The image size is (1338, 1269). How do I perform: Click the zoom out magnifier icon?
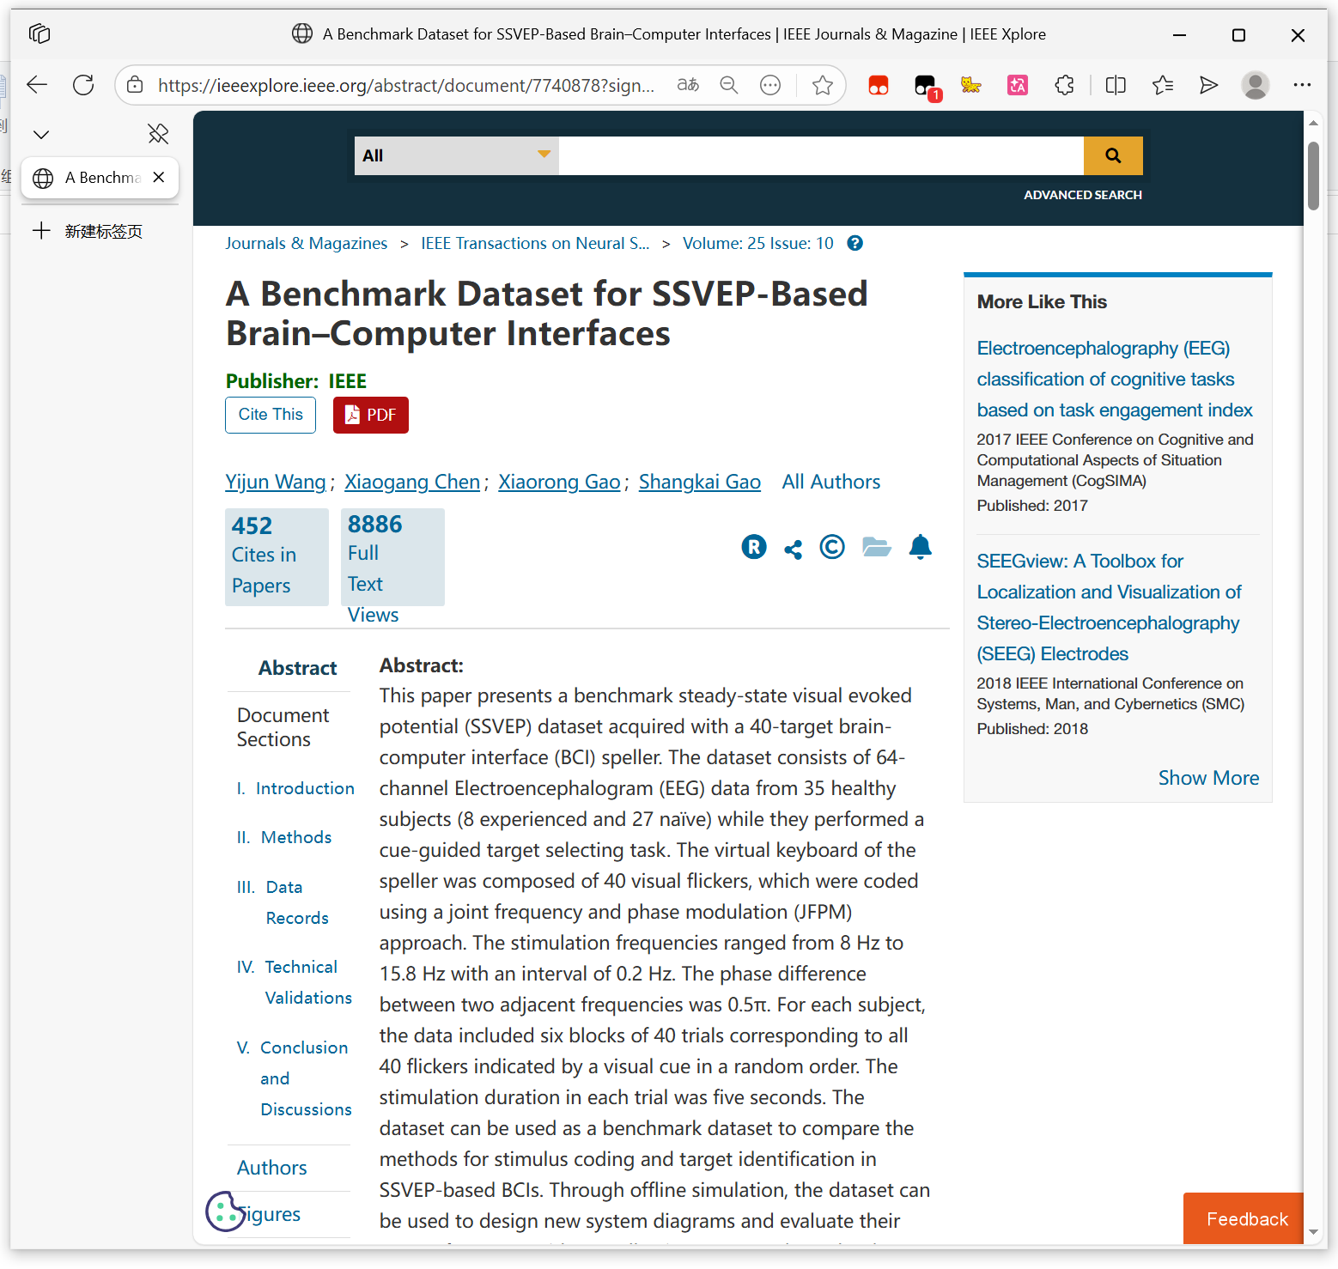tap(729, 85)
